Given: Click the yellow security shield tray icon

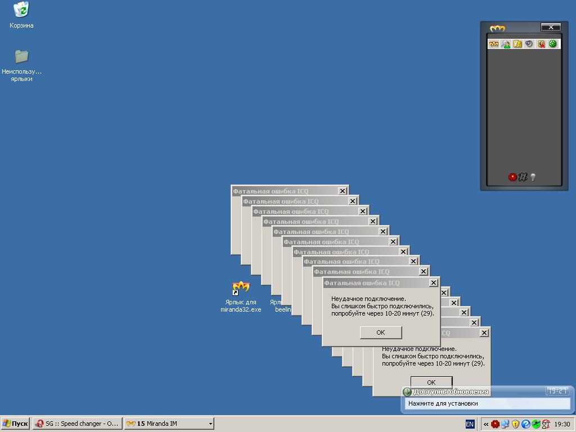Looking at the screenshot, I should (515, 424).
